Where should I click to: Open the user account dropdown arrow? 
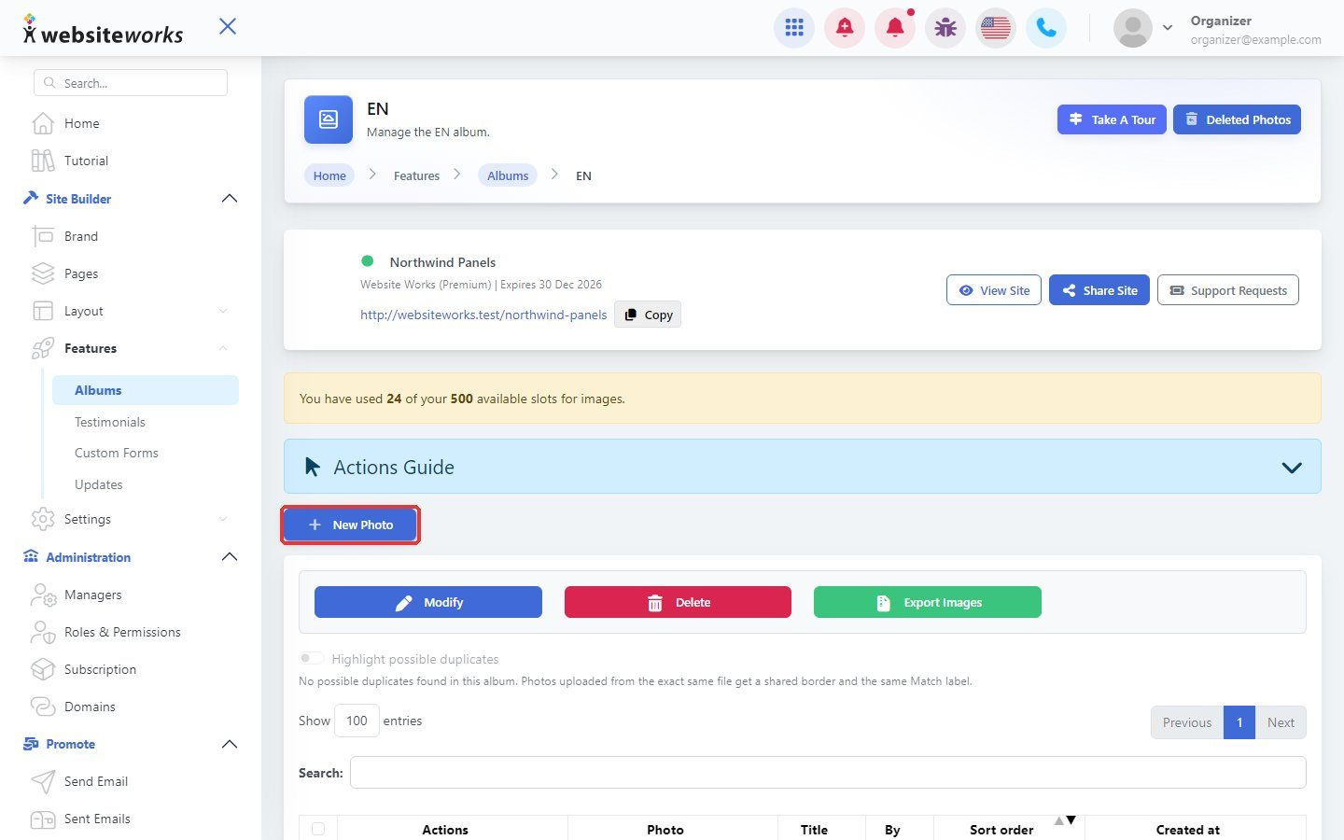pyautogui.click(x=1168, y=28)
